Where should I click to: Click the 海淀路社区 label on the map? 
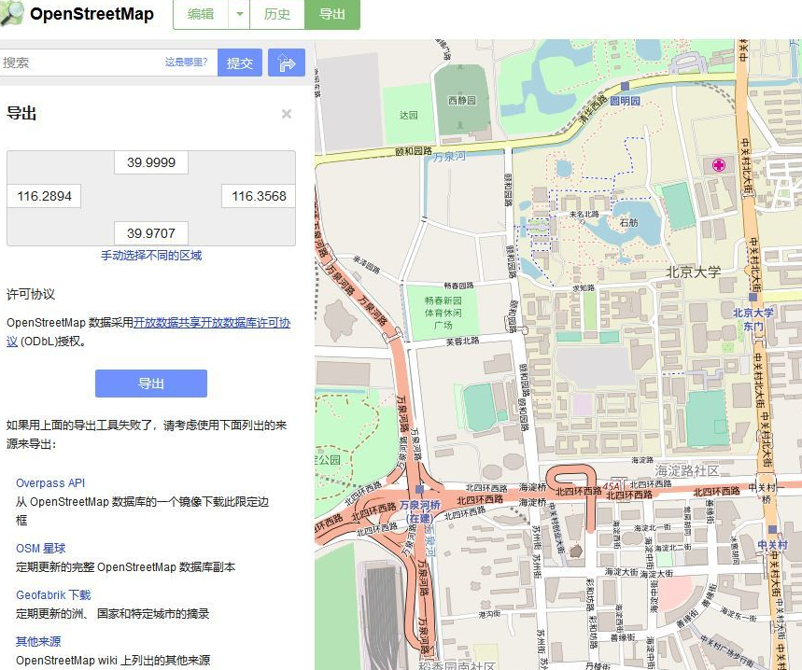click(x=687, y=470)
